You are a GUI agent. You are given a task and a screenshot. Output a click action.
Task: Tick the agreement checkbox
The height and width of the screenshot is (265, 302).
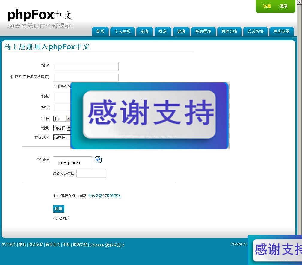coord(56,196)
